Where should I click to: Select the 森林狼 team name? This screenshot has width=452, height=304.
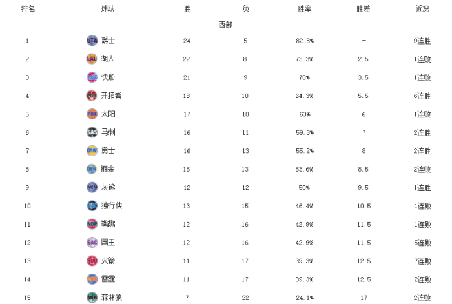click(112, 298)
